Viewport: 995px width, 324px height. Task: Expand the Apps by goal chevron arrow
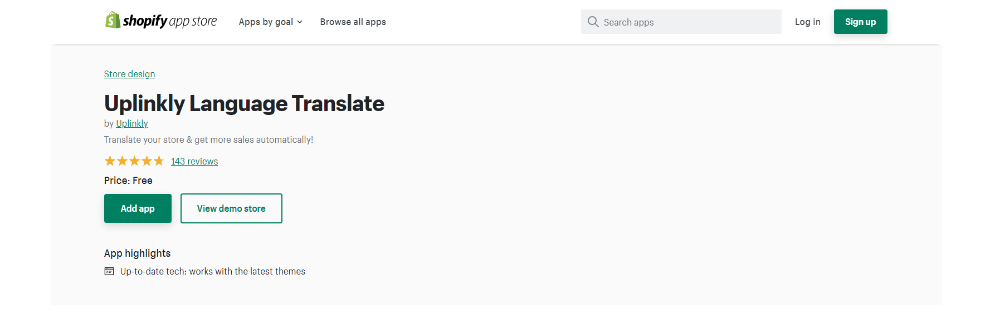pyautogui.click(x=300, y=22)
